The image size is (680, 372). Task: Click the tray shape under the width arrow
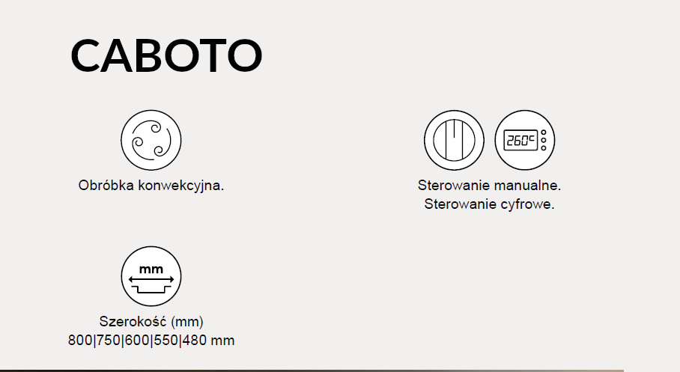[x=151, y=288]
